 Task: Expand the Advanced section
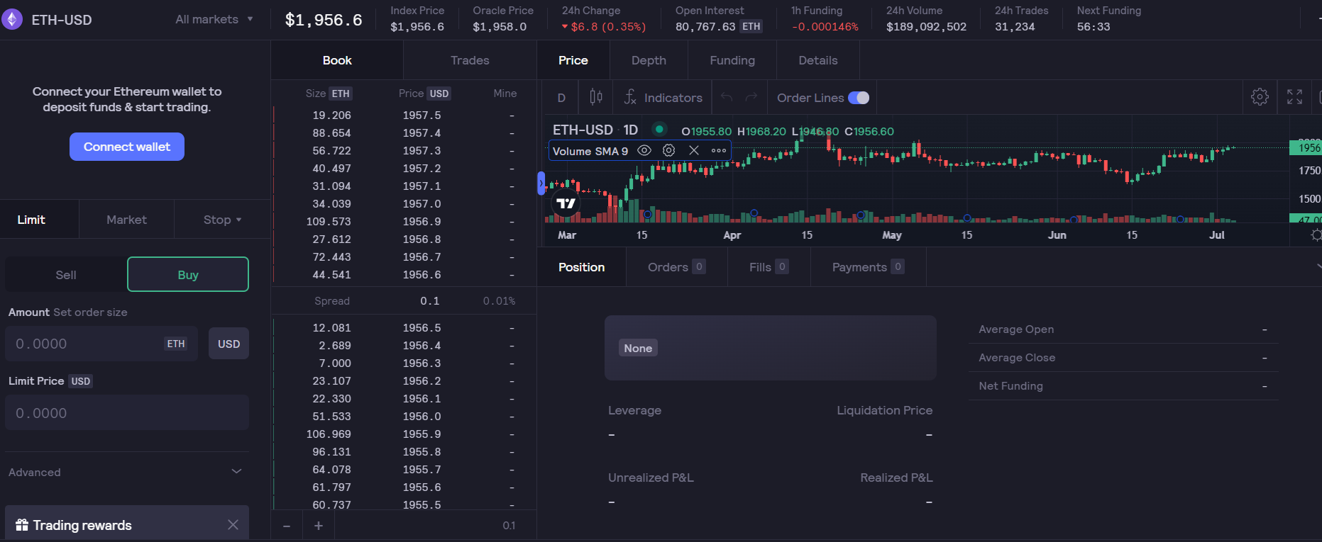[x=127, y=472]
